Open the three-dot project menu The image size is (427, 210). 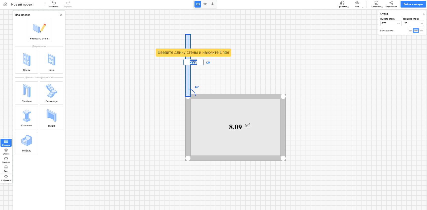tap(45, 4)
